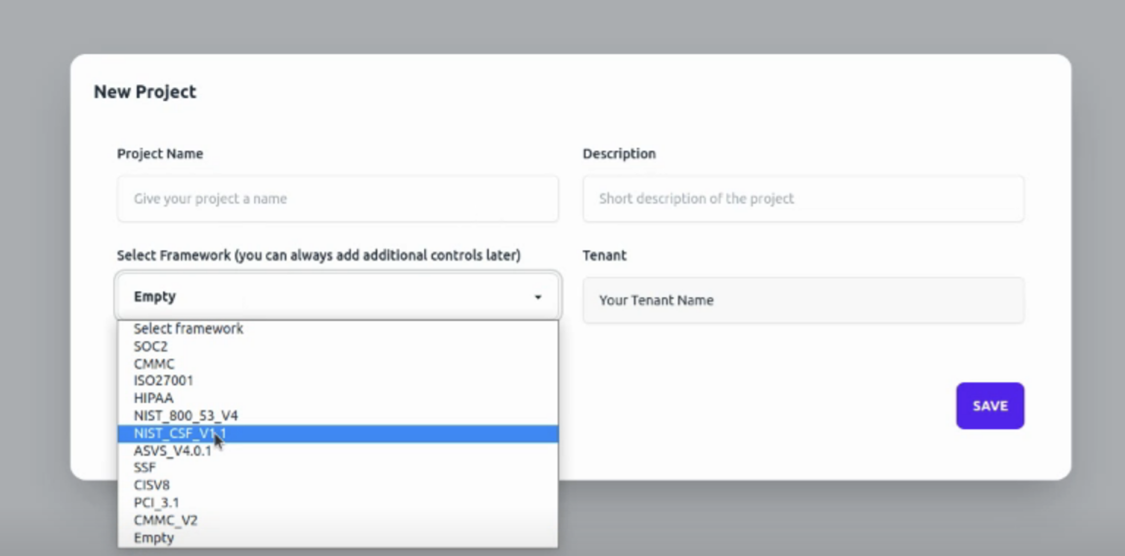The height and width of the screenshot is (556, 1125).
Task: Open the Select Framework combo box
Action: (x=337, y=296)
